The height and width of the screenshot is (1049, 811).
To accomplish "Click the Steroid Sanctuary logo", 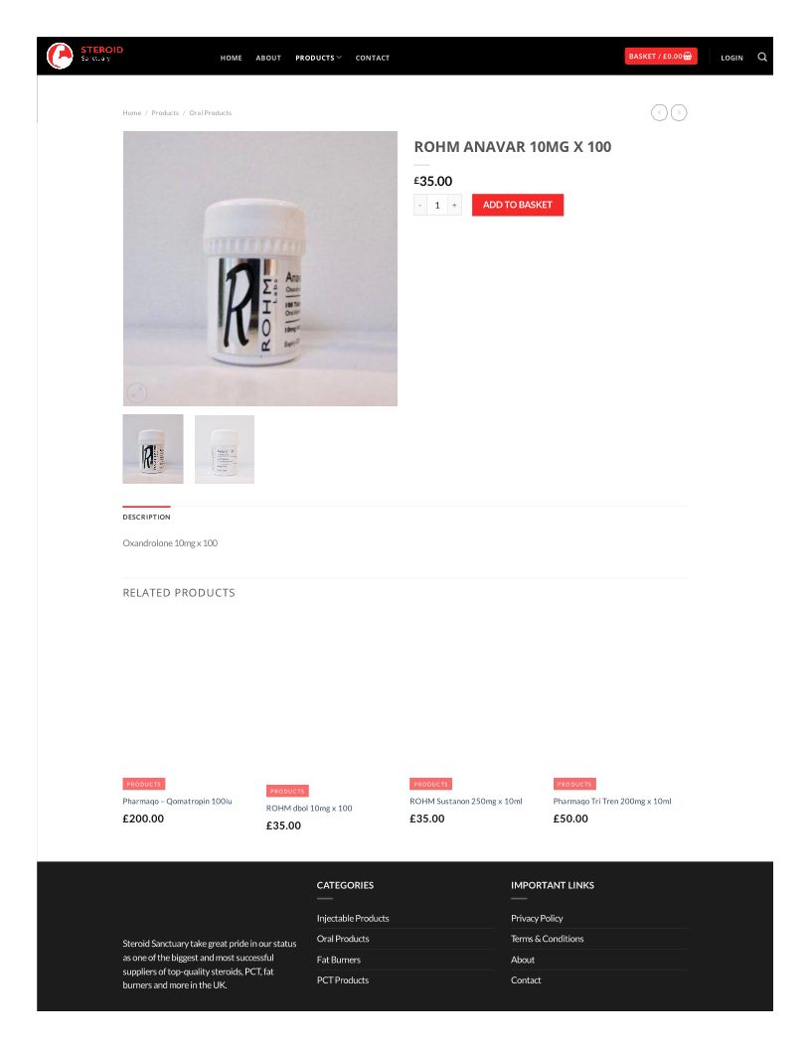I will [x=85, y=56].
